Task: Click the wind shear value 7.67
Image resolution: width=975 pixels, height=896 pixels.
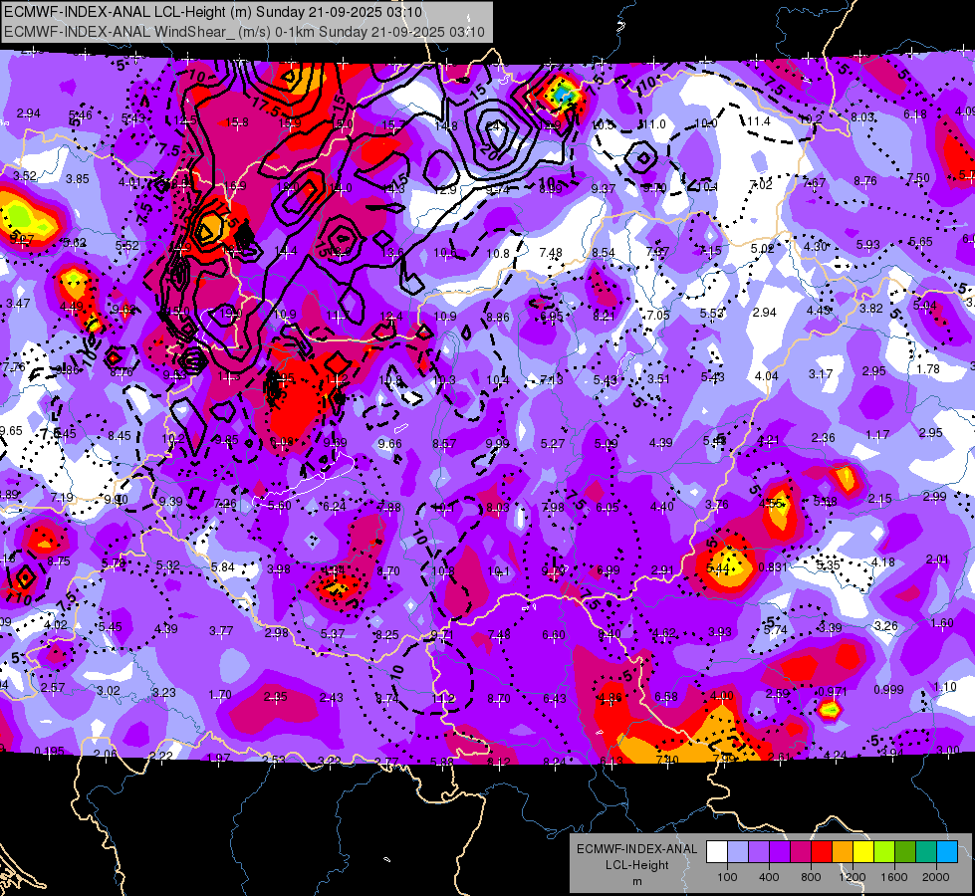Action: pyautogui.click(x=814, y=183)
